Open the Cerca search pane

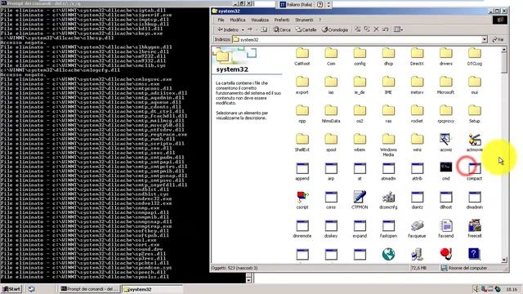282,29
